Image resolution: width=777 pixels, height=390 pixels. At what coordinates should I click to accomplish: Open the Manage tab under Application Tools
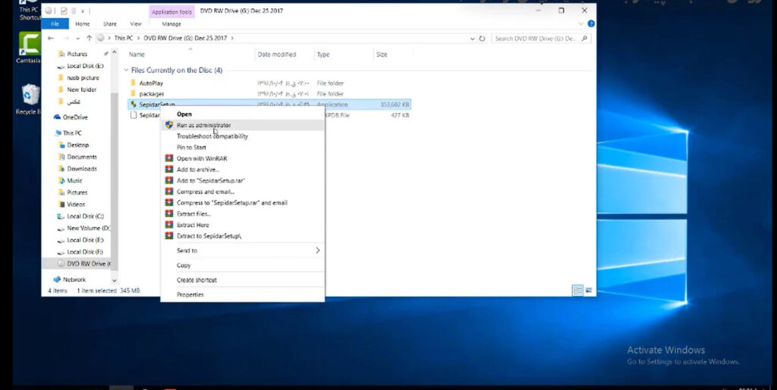click(x=171, y=24)
